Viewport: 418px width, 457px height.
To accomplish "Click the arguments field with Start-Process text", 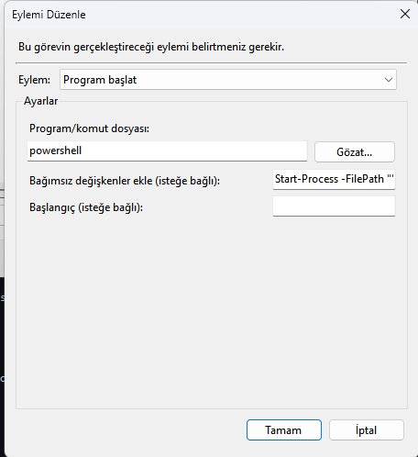I will click(334, 179).
